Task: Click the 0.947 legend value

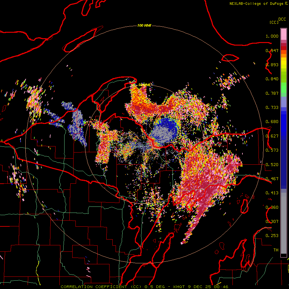Action: (272, 50)
